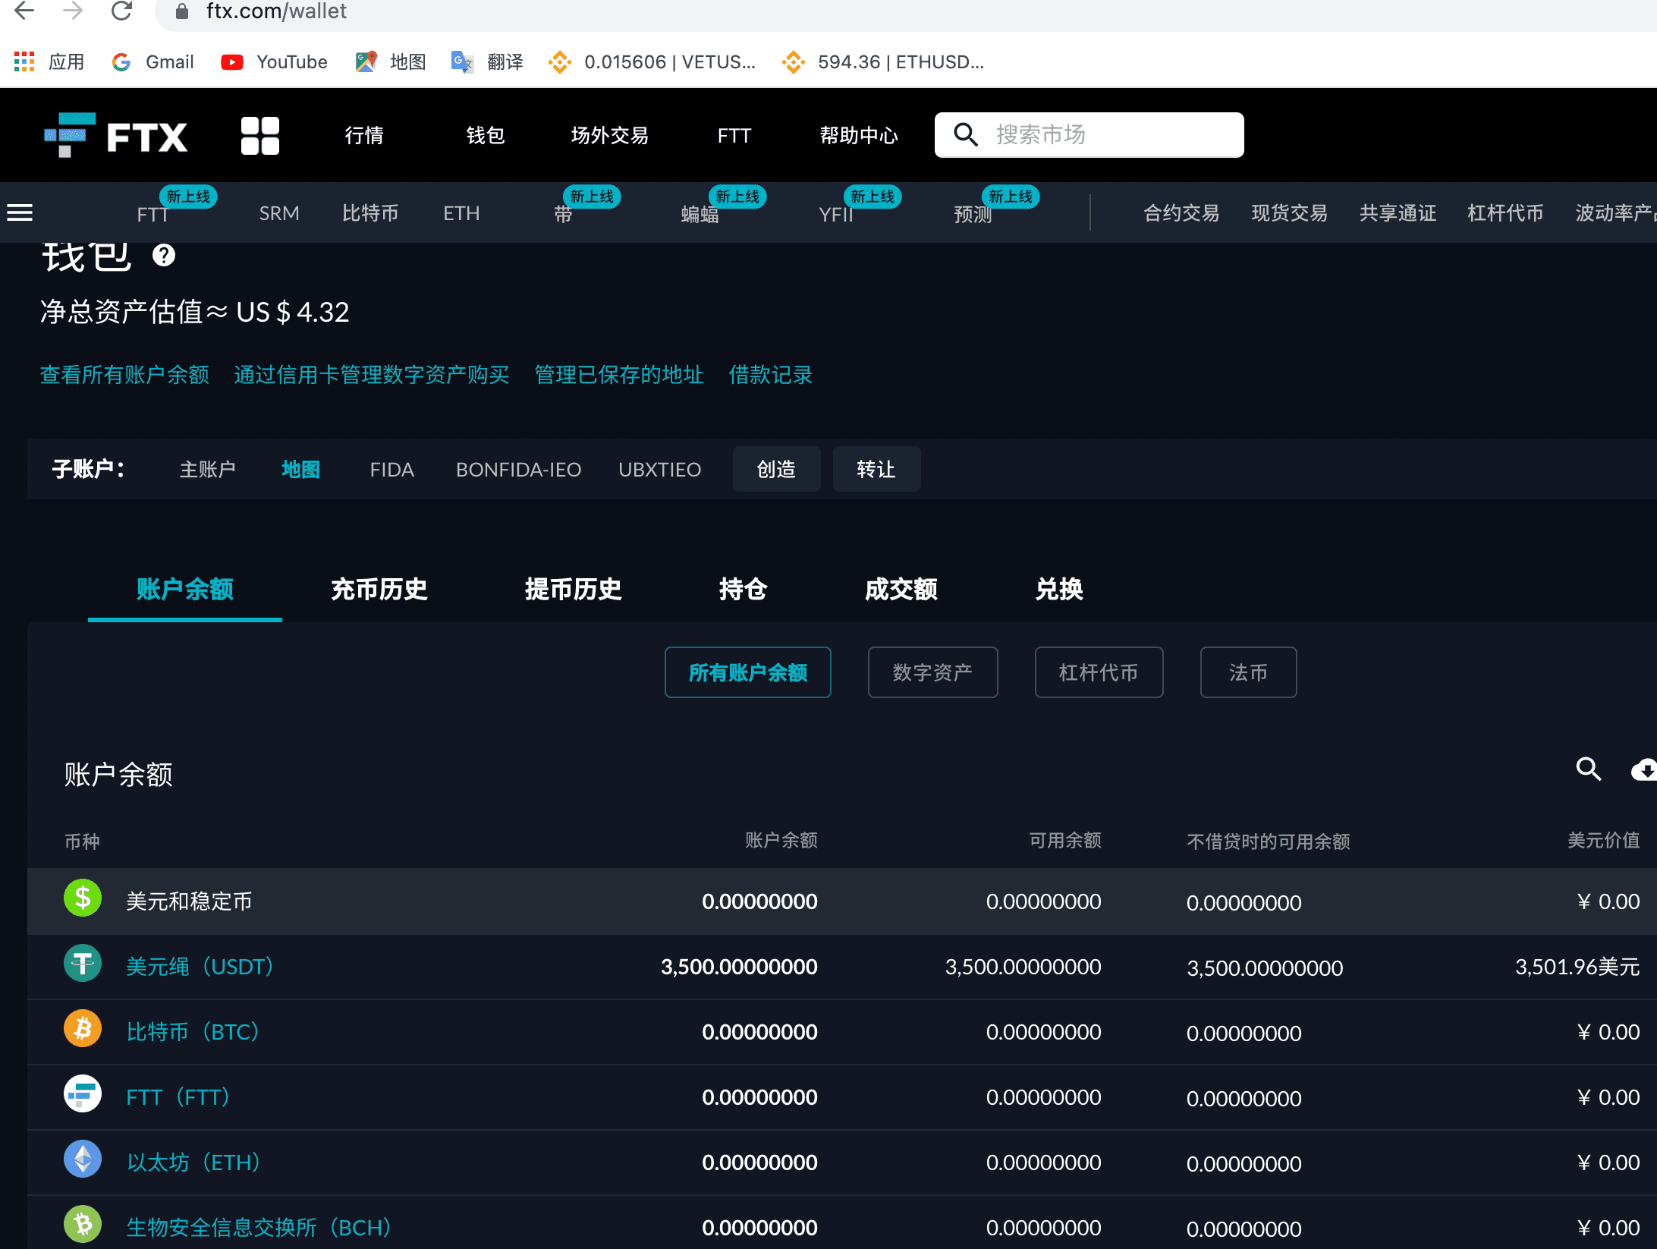
Task: Click the Bitcoin BTC coin icon
Action: tap(83, 1029)
